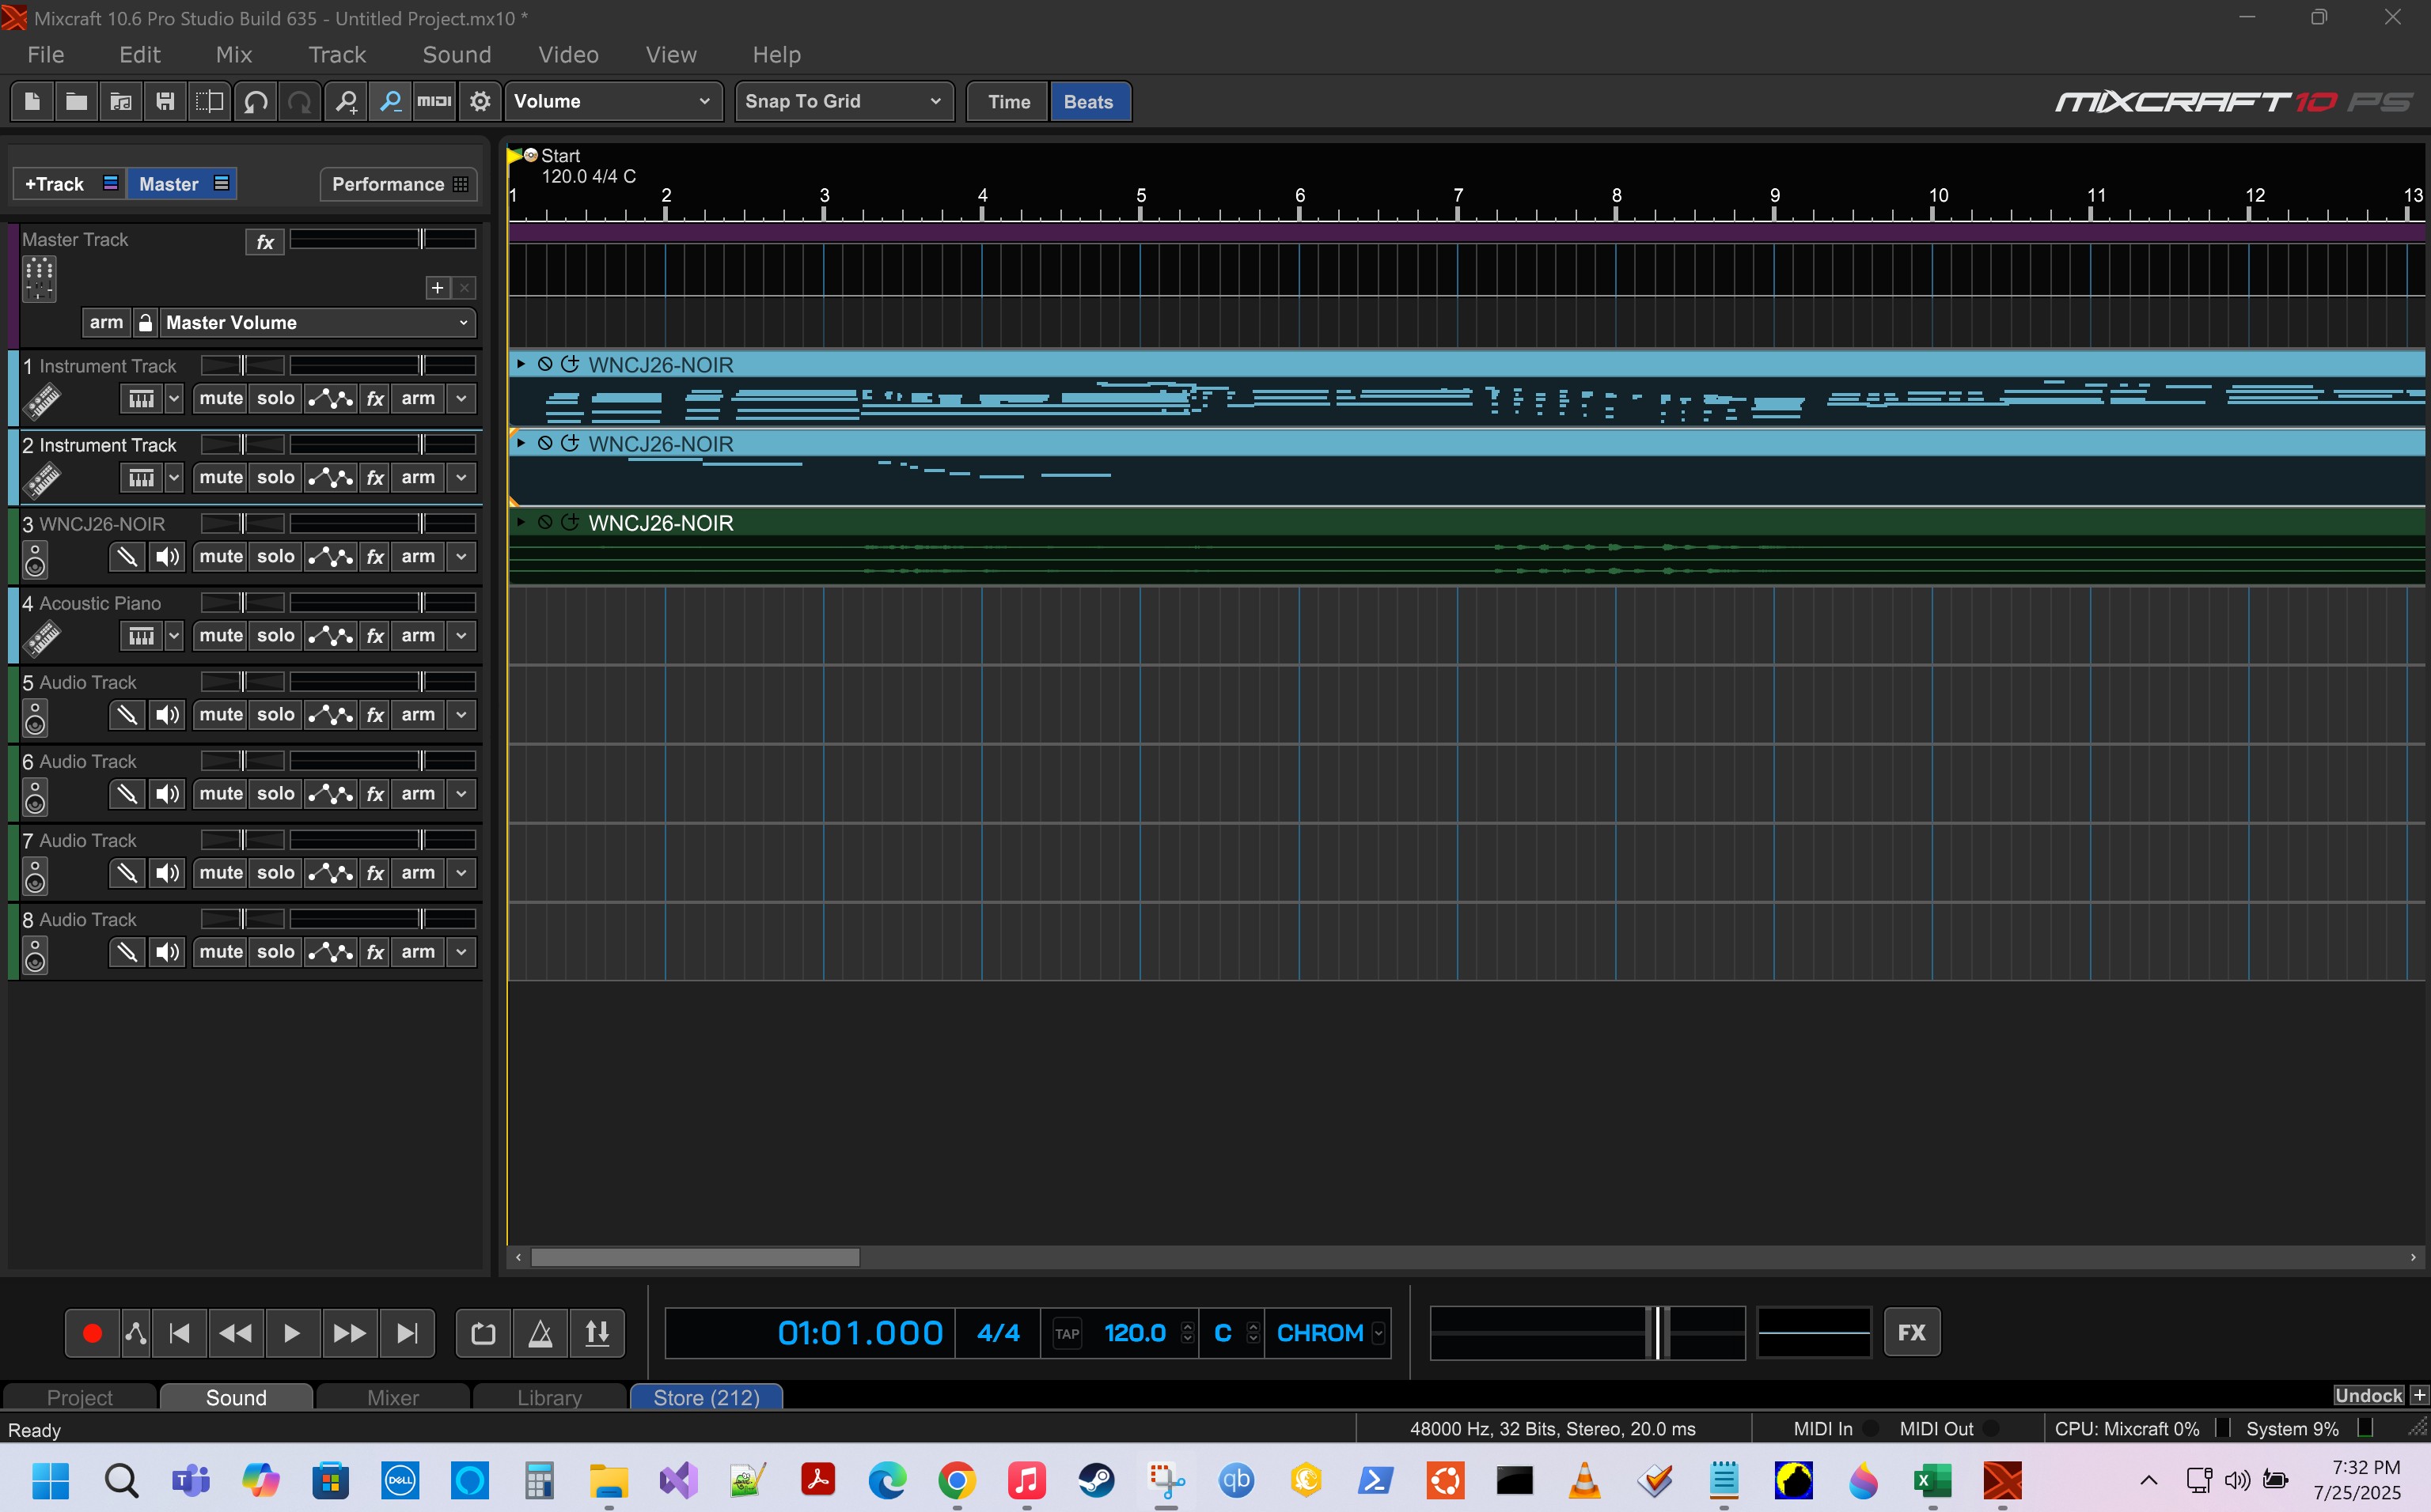Click the Undock button
The image size is (2431, 1512).
point(2368,1395)
